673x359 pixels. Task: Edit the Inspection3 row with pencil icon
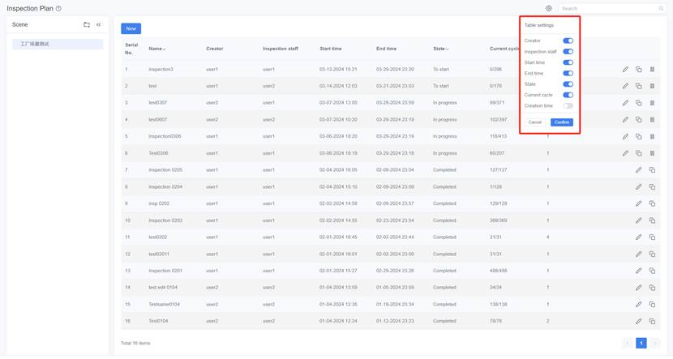coord(625,69)
